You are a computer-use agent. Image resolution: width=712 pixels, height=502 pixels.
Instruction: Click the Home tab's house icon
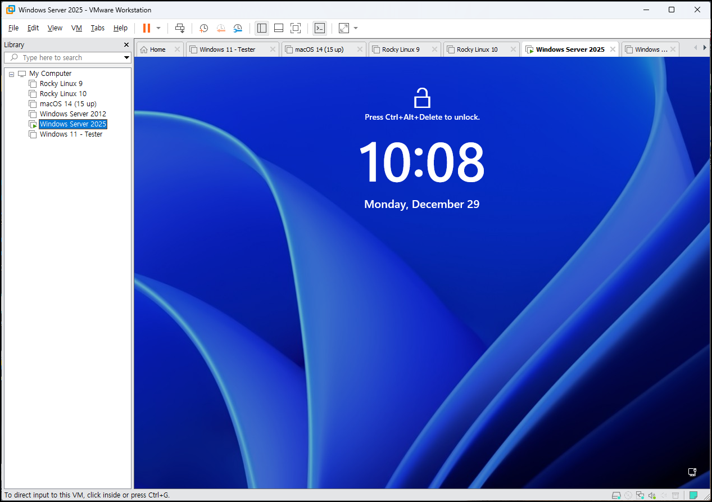pyautogui.click(x=144, y=49)
